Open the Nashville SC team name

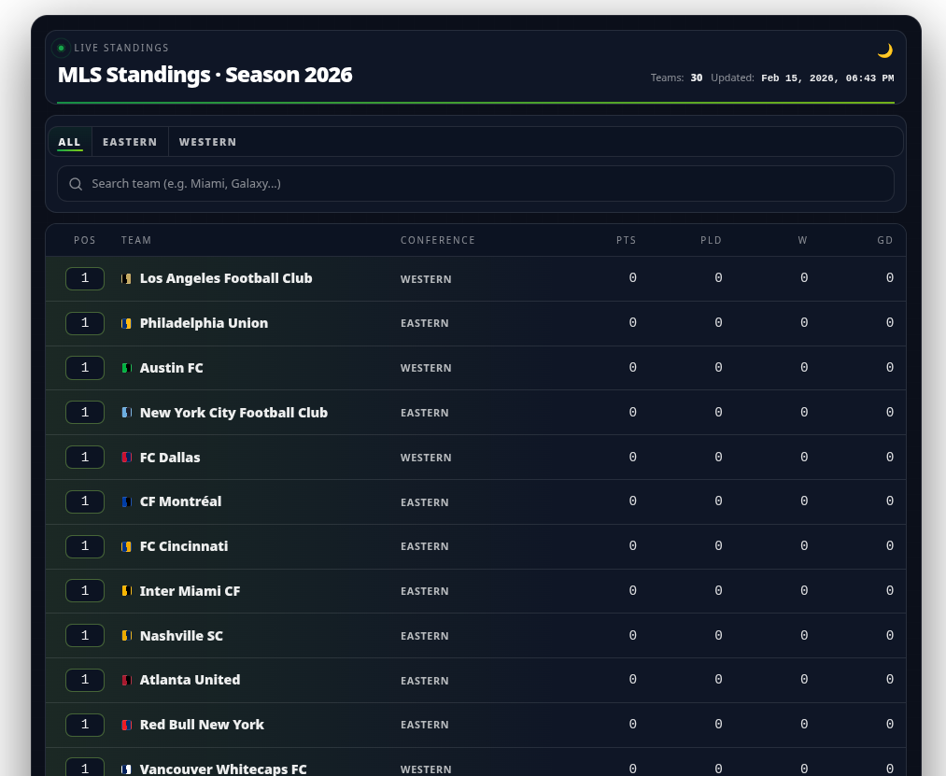(181, 636)
